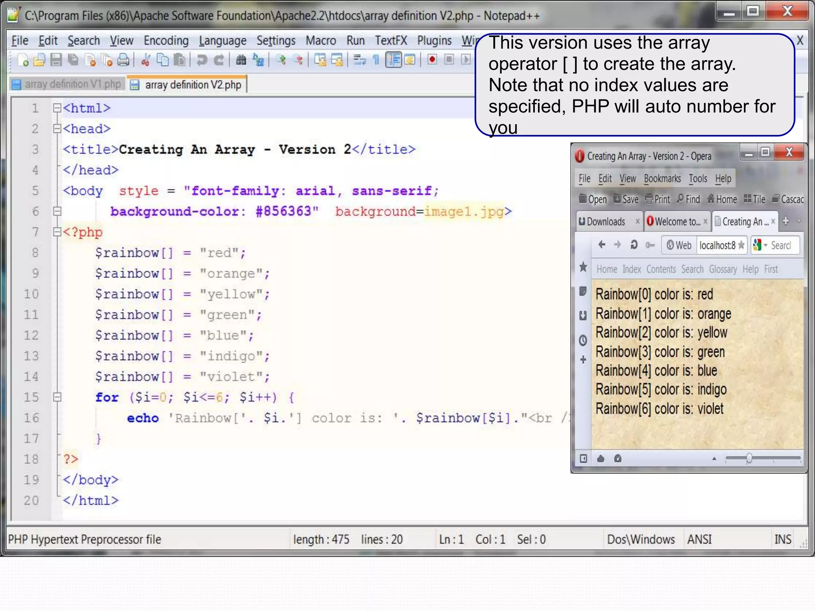Click the Undo arrow icon
The width and height of the screenshot is (815, 611).
[202, 60]
